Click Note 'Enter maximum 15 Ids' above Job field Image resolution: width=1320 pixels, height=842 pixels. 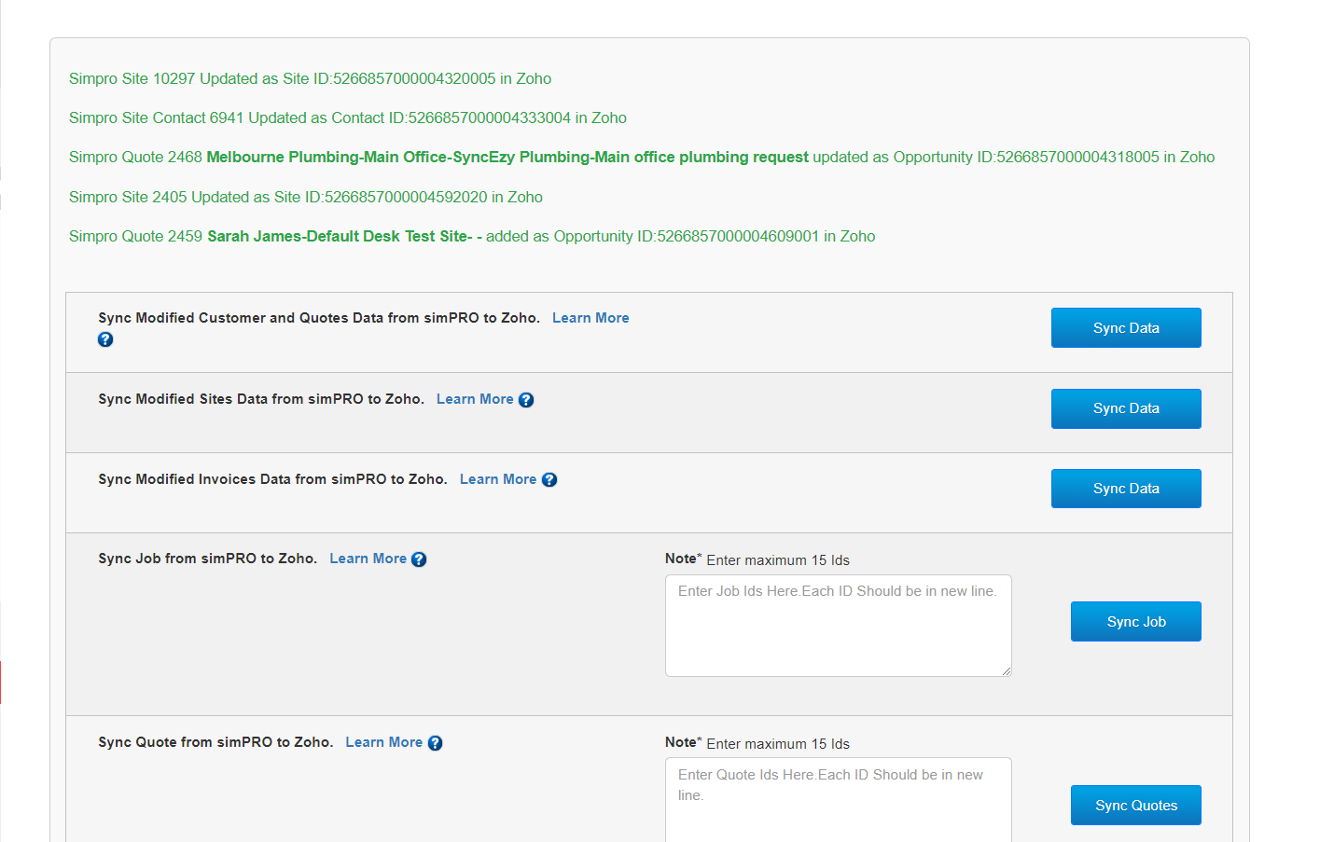point(757,559)
